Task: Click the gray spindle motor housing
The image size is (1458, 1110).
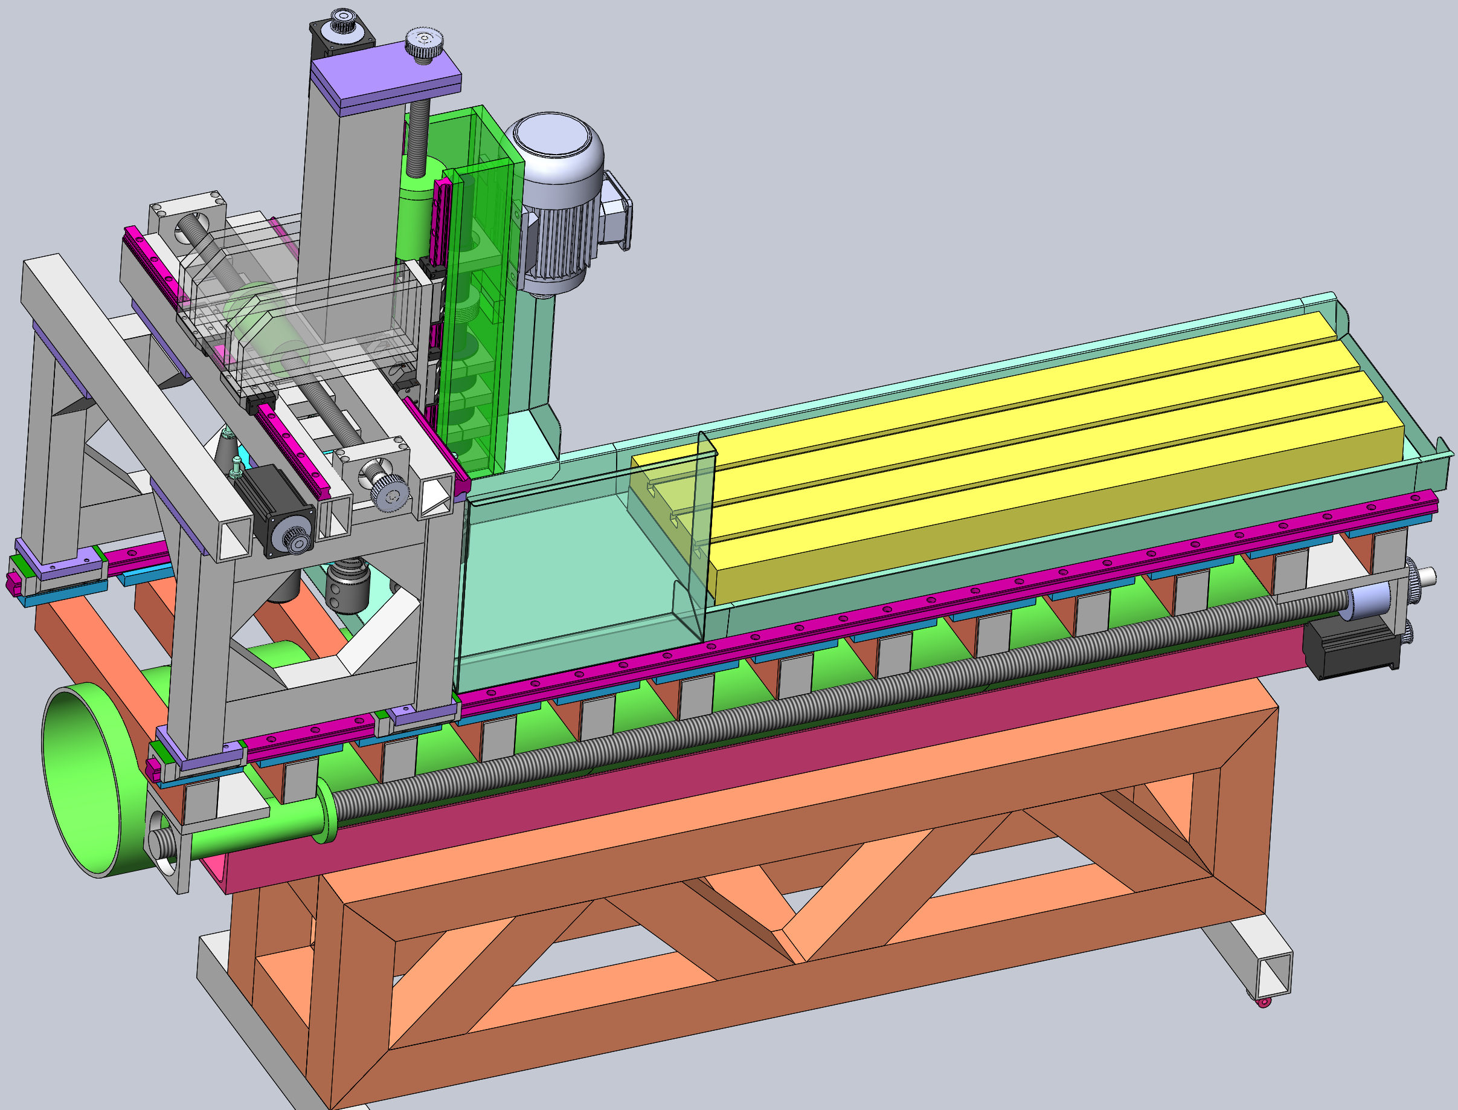Action: 561,218
